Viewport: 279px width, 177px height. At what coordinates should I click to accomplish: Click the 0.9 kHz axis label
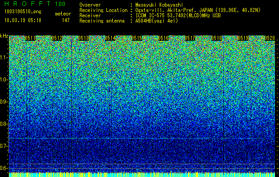point(4,102)
